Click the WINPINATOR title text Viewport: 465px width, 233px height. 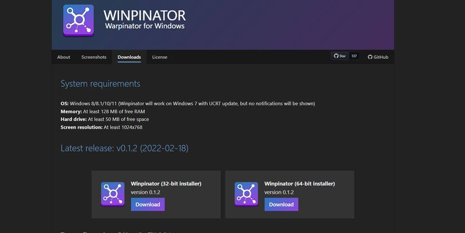tap(144, 15)
